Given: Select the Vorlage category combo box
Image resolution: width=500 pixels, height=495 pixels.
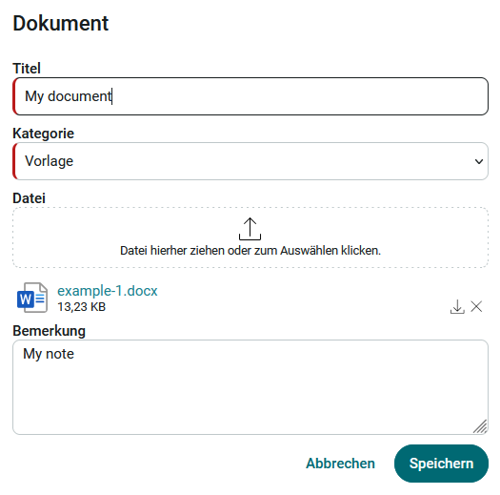Looking at the screenshot, I should pos(250,161).
